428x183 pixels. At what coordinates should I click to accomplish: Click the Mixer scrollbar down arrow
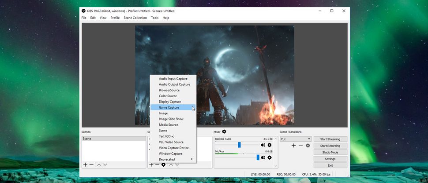tap(276, 166)
